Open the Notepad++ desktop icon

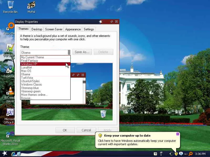pyautogui.click(x=9, y=50)
